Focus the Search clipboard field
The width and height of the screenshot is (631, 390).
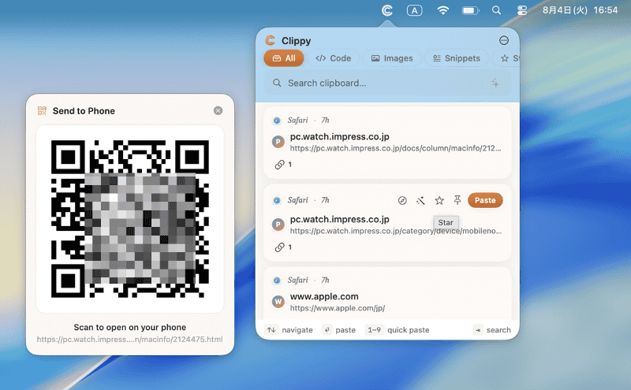click(387, 84)
